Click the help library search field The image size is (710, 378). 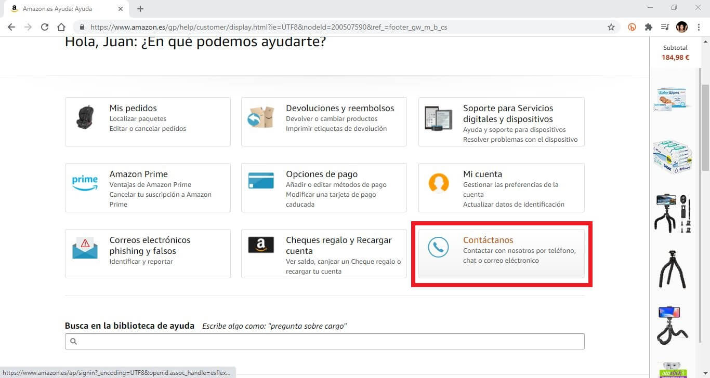(x=325, y=341)
